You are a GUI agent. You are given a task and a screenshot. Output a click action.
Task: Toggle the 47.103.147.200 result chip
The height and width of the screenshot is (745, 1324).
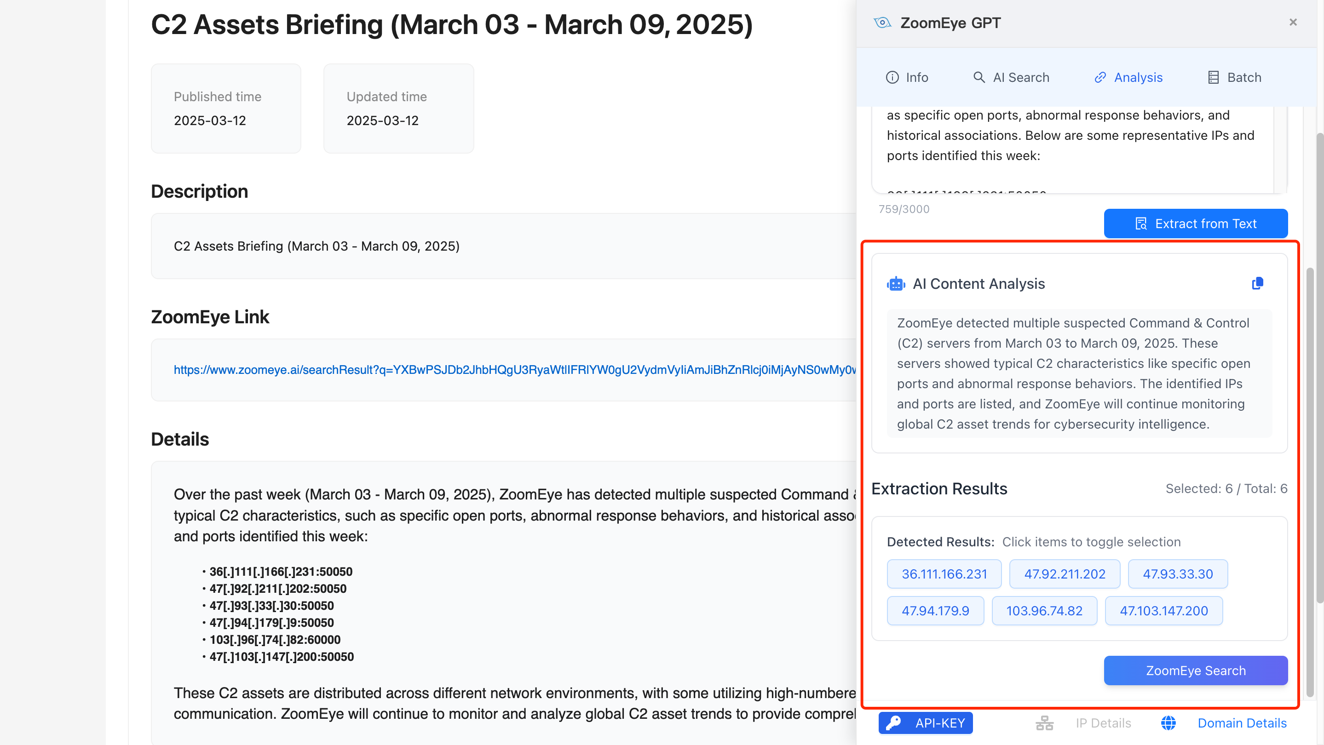pos(1163,611)
